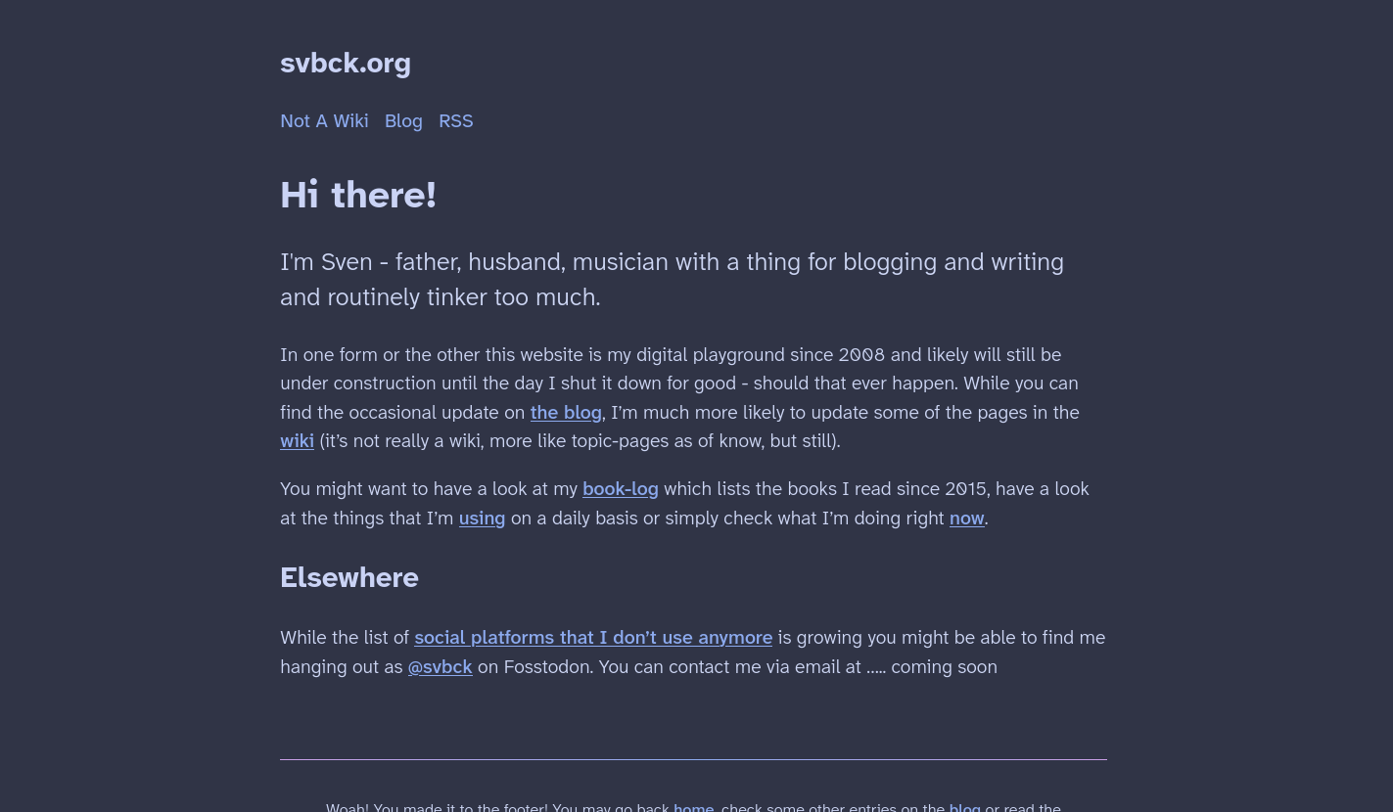Open the Not A Wiki navigation item
This screenshot has height=812, width=1393.
[x=324, y=120]
